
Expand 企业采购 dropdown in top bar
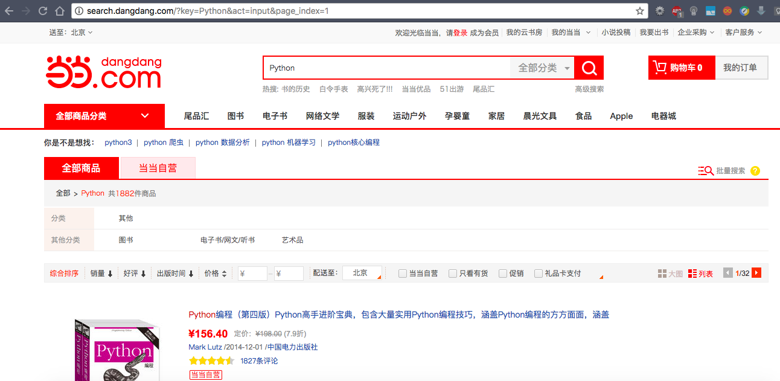695,33
